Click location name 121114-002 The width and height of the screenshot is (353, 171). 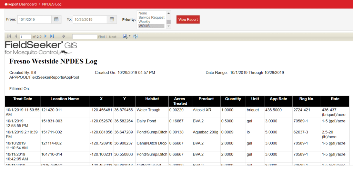[x=52, y=143]
